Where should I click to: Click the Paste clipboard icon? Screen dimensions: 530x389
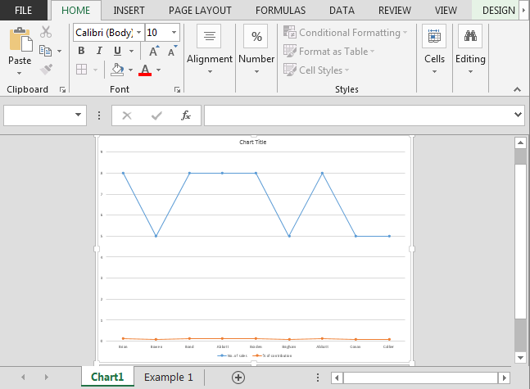(20, 39)
